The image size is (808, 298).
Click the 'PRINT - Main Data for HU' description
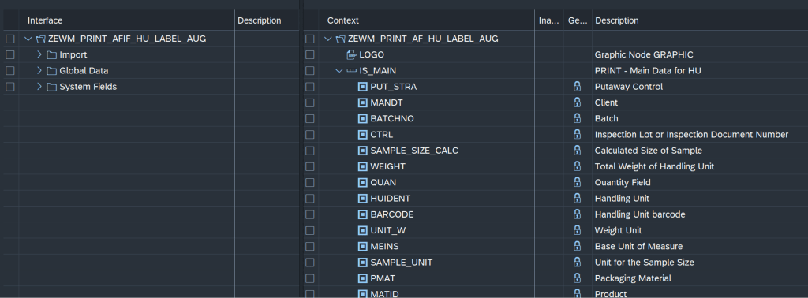[648, 71]
